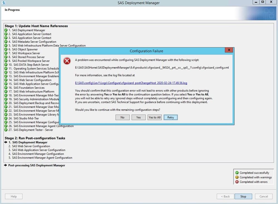
Task: Select '3. SAS Application Server Context' row
Action: [x=30, y=38]
